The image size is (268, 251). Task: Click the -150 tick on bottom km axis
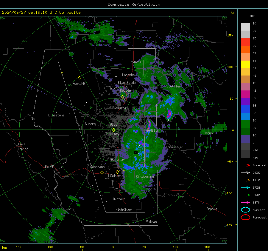pyautogui.click(x=18, y=247)
